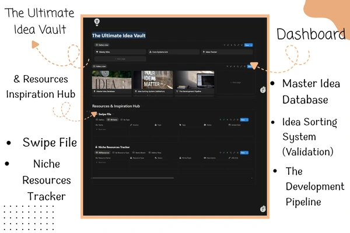Viewport: 350px width, 233px height.
Task: Select the By Resource Type tab
Action: 123,153
